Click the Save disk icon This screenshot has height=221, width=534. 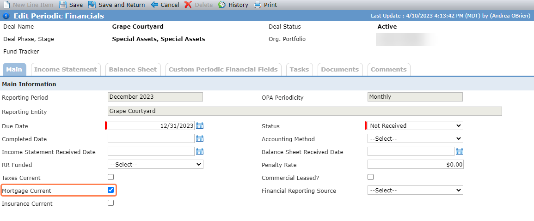[x=63, y=5]
